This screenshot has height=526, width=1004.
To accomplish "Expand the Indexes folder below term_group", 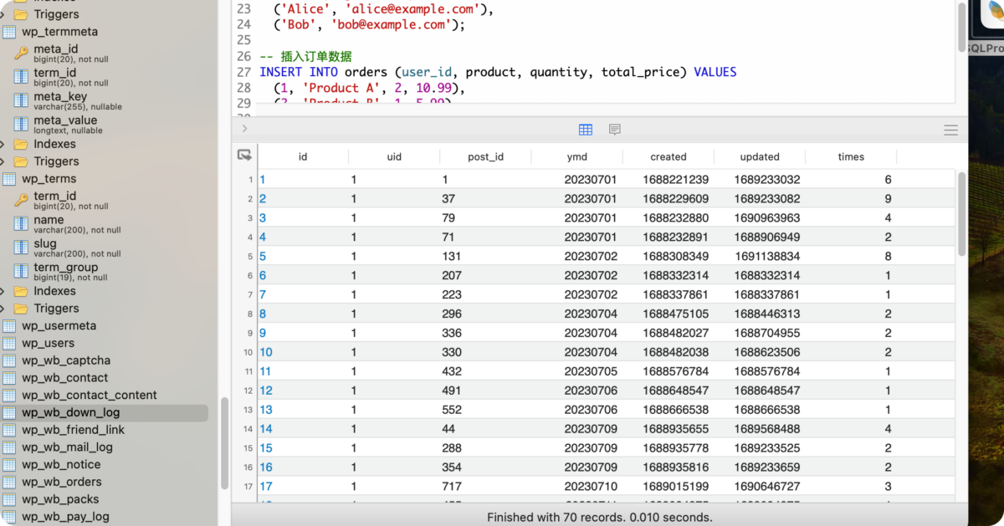I will [x=4, y=292].
